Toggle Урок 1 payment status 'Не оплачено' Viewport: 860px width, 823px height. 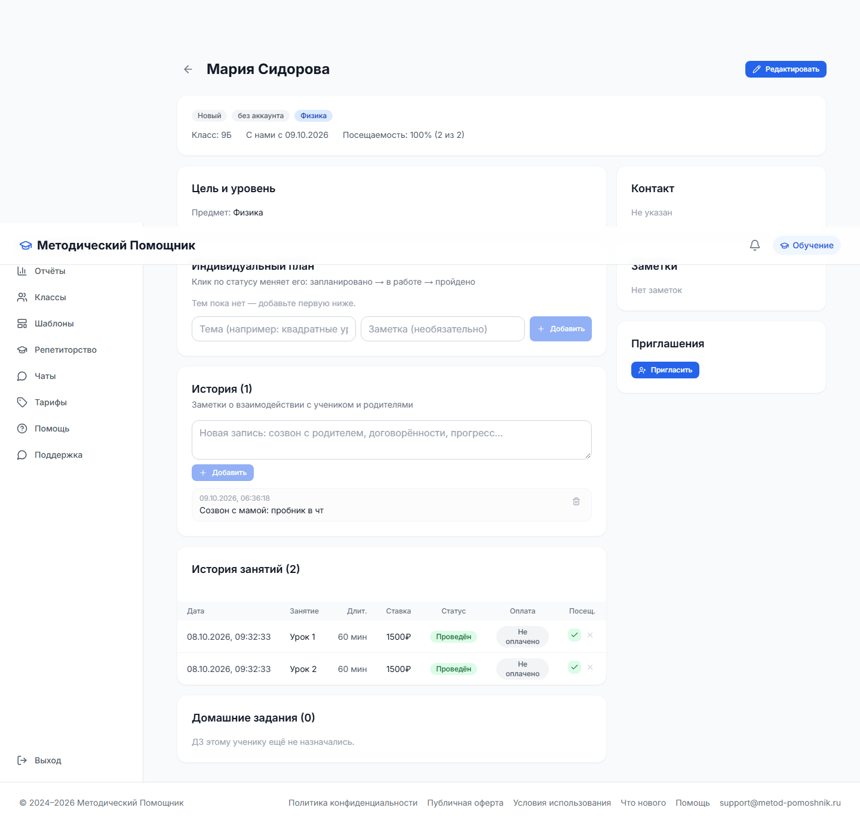(x=523, y=637)
